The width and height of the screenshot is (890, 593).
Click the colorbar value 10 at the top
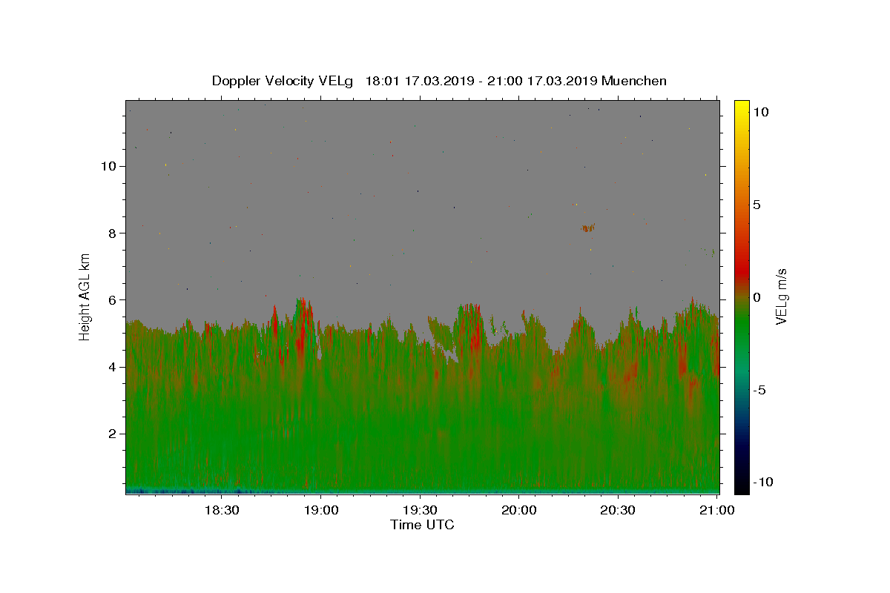coord(760,112)
